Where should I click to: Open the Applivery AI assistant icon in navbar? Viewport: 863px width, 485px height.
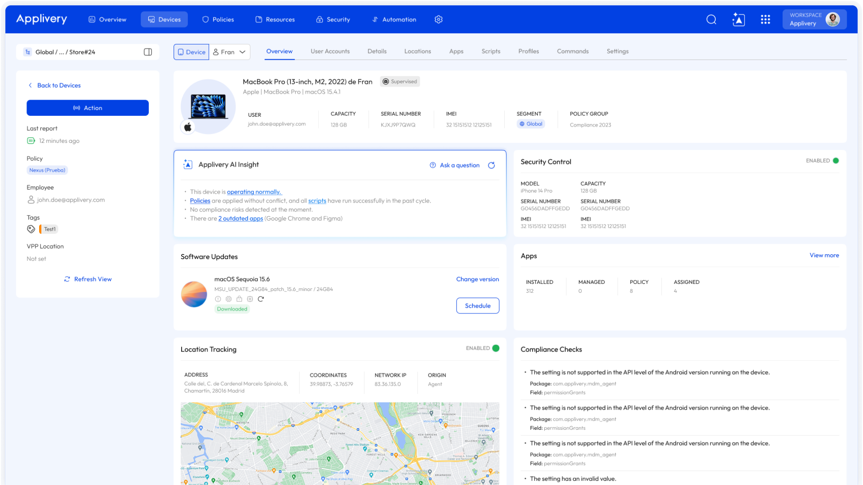click(738, 19)
